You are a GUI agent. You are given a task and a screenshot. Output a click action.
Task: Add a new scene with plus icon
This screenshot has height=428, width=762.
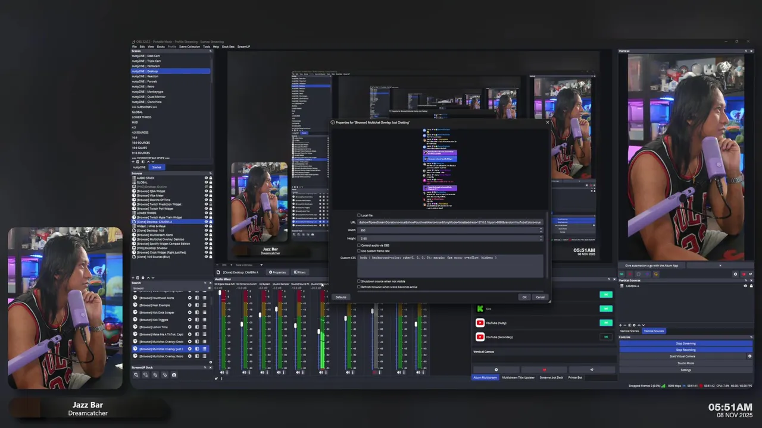coord(134,162)
